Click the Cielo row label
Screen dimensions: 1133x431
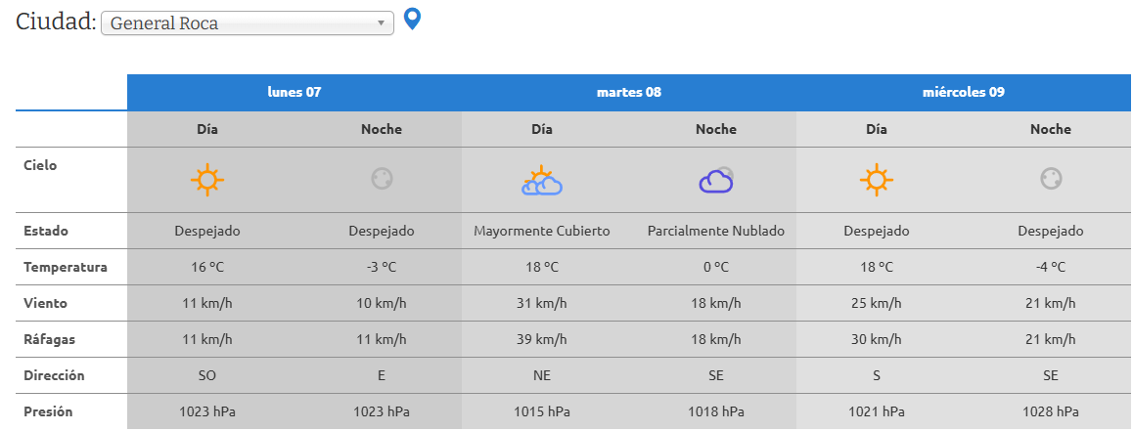(40, 166)
